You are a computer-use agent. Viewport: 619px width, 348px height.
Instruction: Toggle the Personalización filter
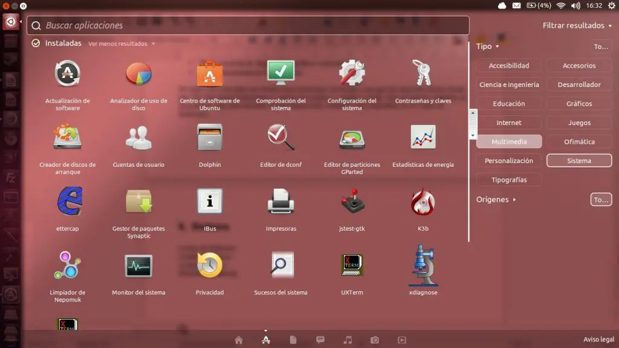coord(509,161)
